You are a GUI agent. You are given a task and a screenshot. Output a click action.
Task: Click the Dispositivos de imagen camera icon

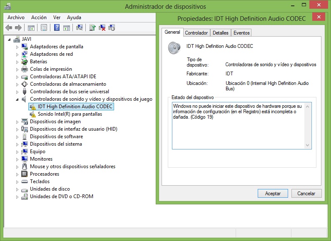25,122
